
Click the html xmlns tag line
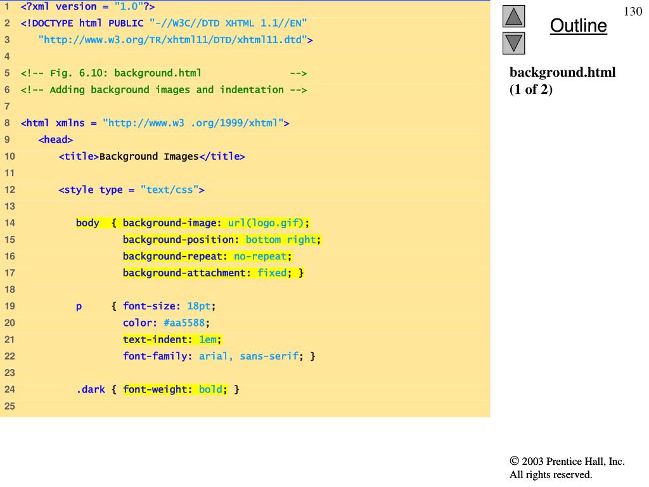pyautogui.click(x=155, y=123)
